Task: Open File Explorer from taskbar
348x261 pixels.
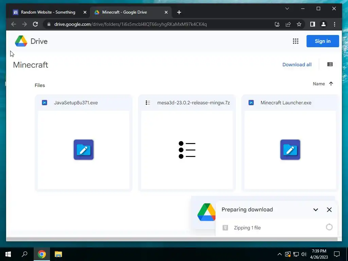Action: (58, 254)
